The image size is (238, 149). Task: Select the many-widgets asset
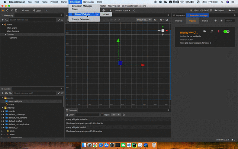pos(15,101)
